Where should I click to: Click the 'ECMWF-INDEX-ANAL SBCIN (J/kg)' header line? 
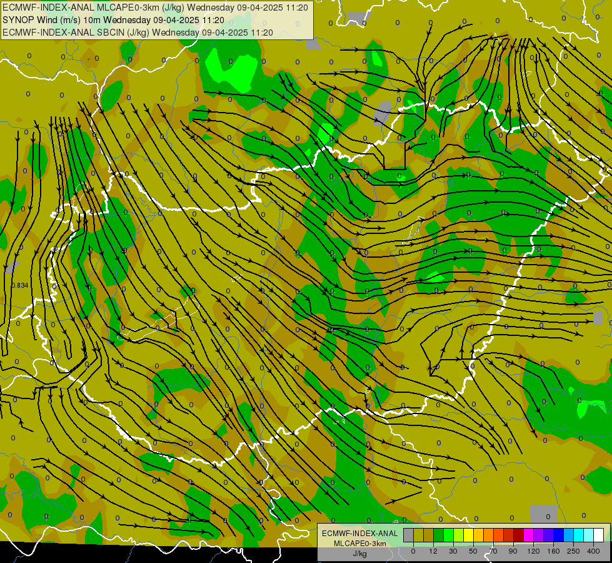click(138, 33)
